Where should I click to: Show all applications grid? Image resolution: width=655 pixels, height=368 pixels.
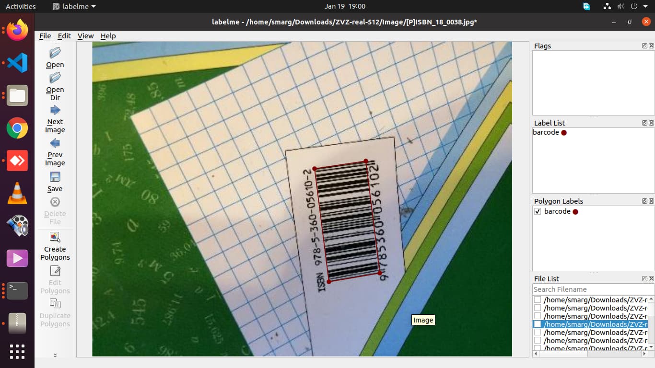tap(17, 352)
